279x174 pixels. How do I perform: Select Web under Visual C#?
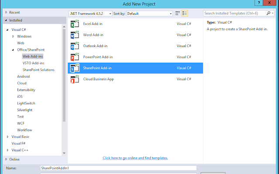pyautogui.click(x=20, y=43)
